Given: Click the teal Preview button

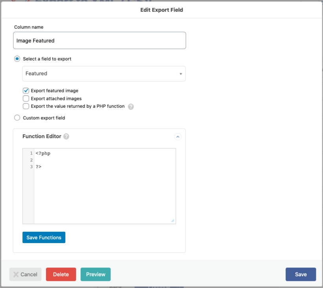Looking at the screenshot, I should point(96,275).
